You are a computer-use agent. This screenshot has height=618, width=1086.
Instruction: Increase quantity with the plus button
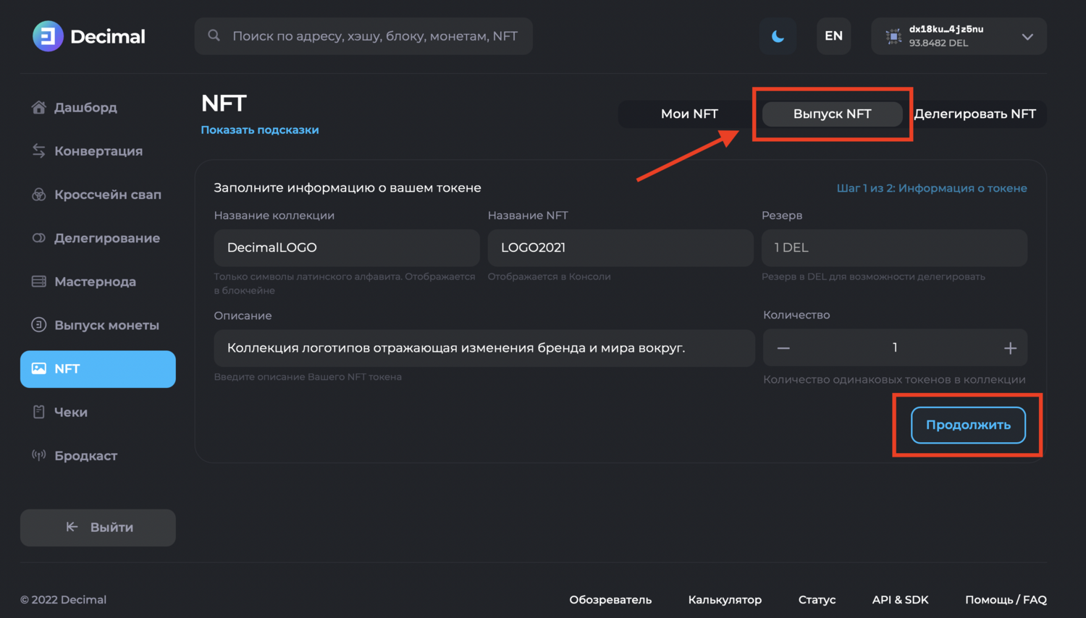1010,348
